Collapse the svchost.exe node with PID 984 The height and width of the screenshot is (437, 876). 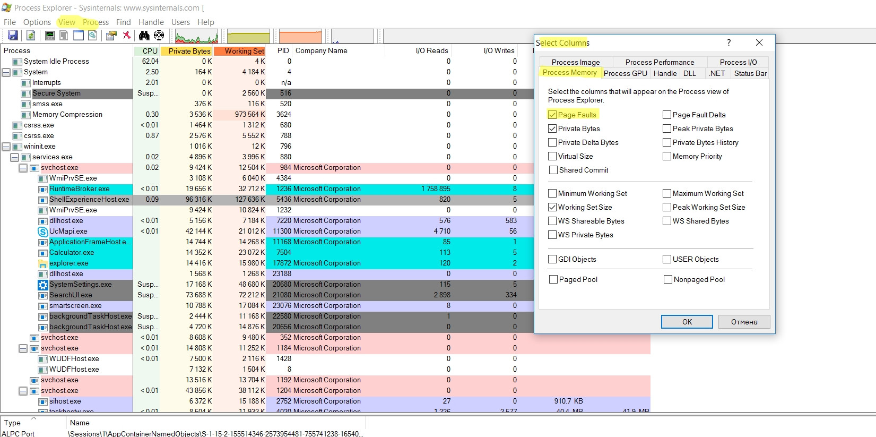[23, 168]
